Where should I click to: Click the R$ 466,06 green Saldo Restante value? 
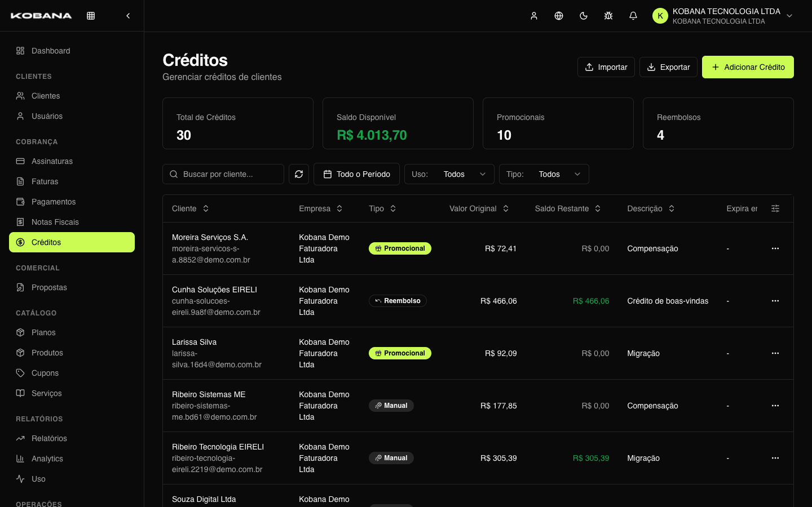click(591, 301)
